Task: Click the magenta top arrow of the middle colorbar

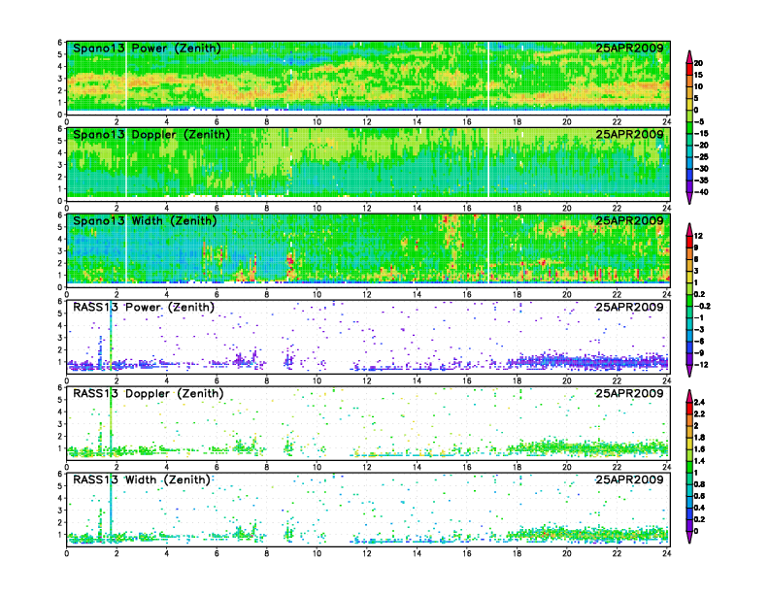Action: (689, 229)
